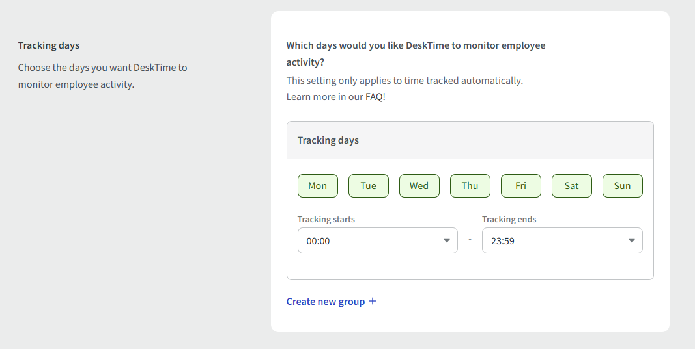Click the Tracking starts field label
The width and height of the screenshot is (695, 349).
click(x=326, y=220)
